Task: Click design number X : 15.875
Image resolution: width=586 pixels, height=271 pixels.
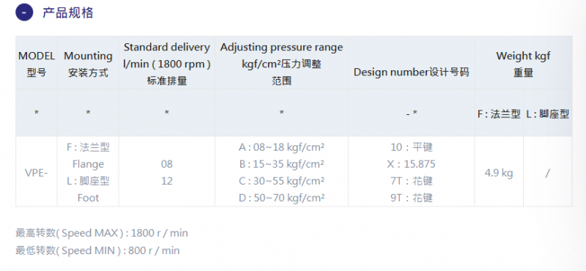Action: (x=412, y=165)
